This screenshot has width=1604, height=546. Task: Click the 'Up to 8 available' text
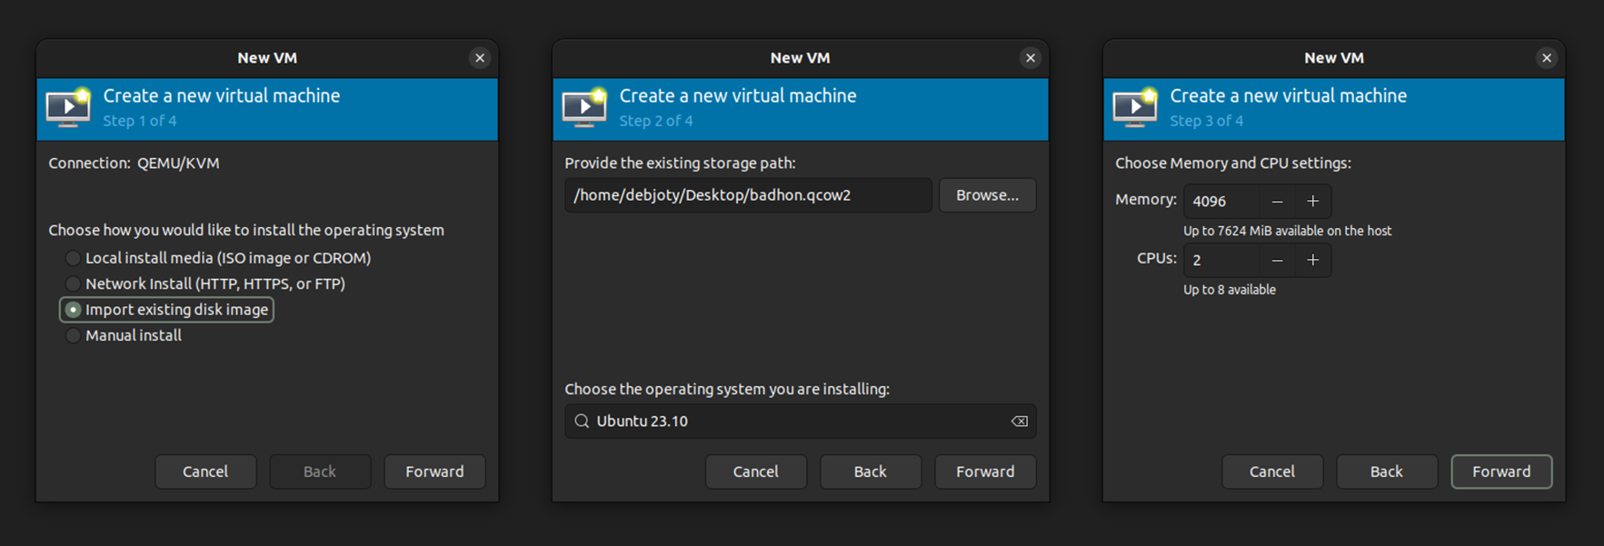pos(1230,290)
